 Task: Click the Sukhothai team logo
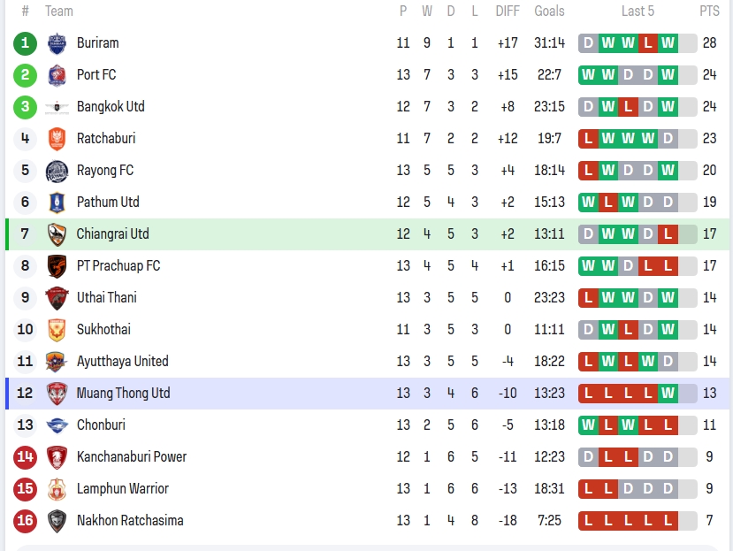[x=57, y=330]
